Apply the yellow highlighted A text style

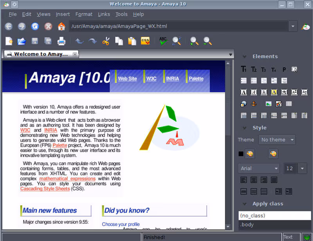click(274, 92)
